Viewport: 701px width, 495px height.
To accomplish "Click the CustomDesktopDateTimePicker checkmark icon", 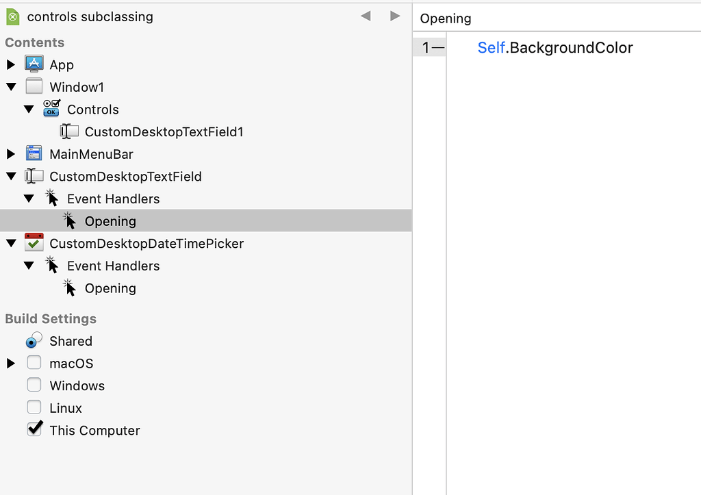I will (34, 242).
